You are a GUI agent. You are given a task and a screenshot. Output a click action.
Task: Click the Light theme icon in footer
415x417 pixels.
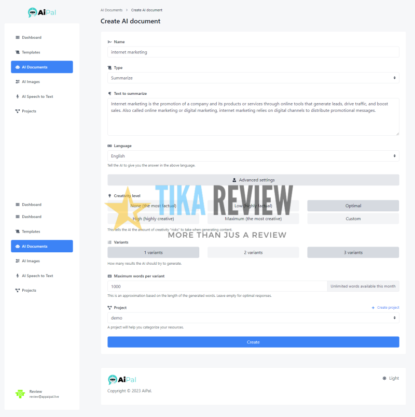pyautogui.click(x=385, y=378)
